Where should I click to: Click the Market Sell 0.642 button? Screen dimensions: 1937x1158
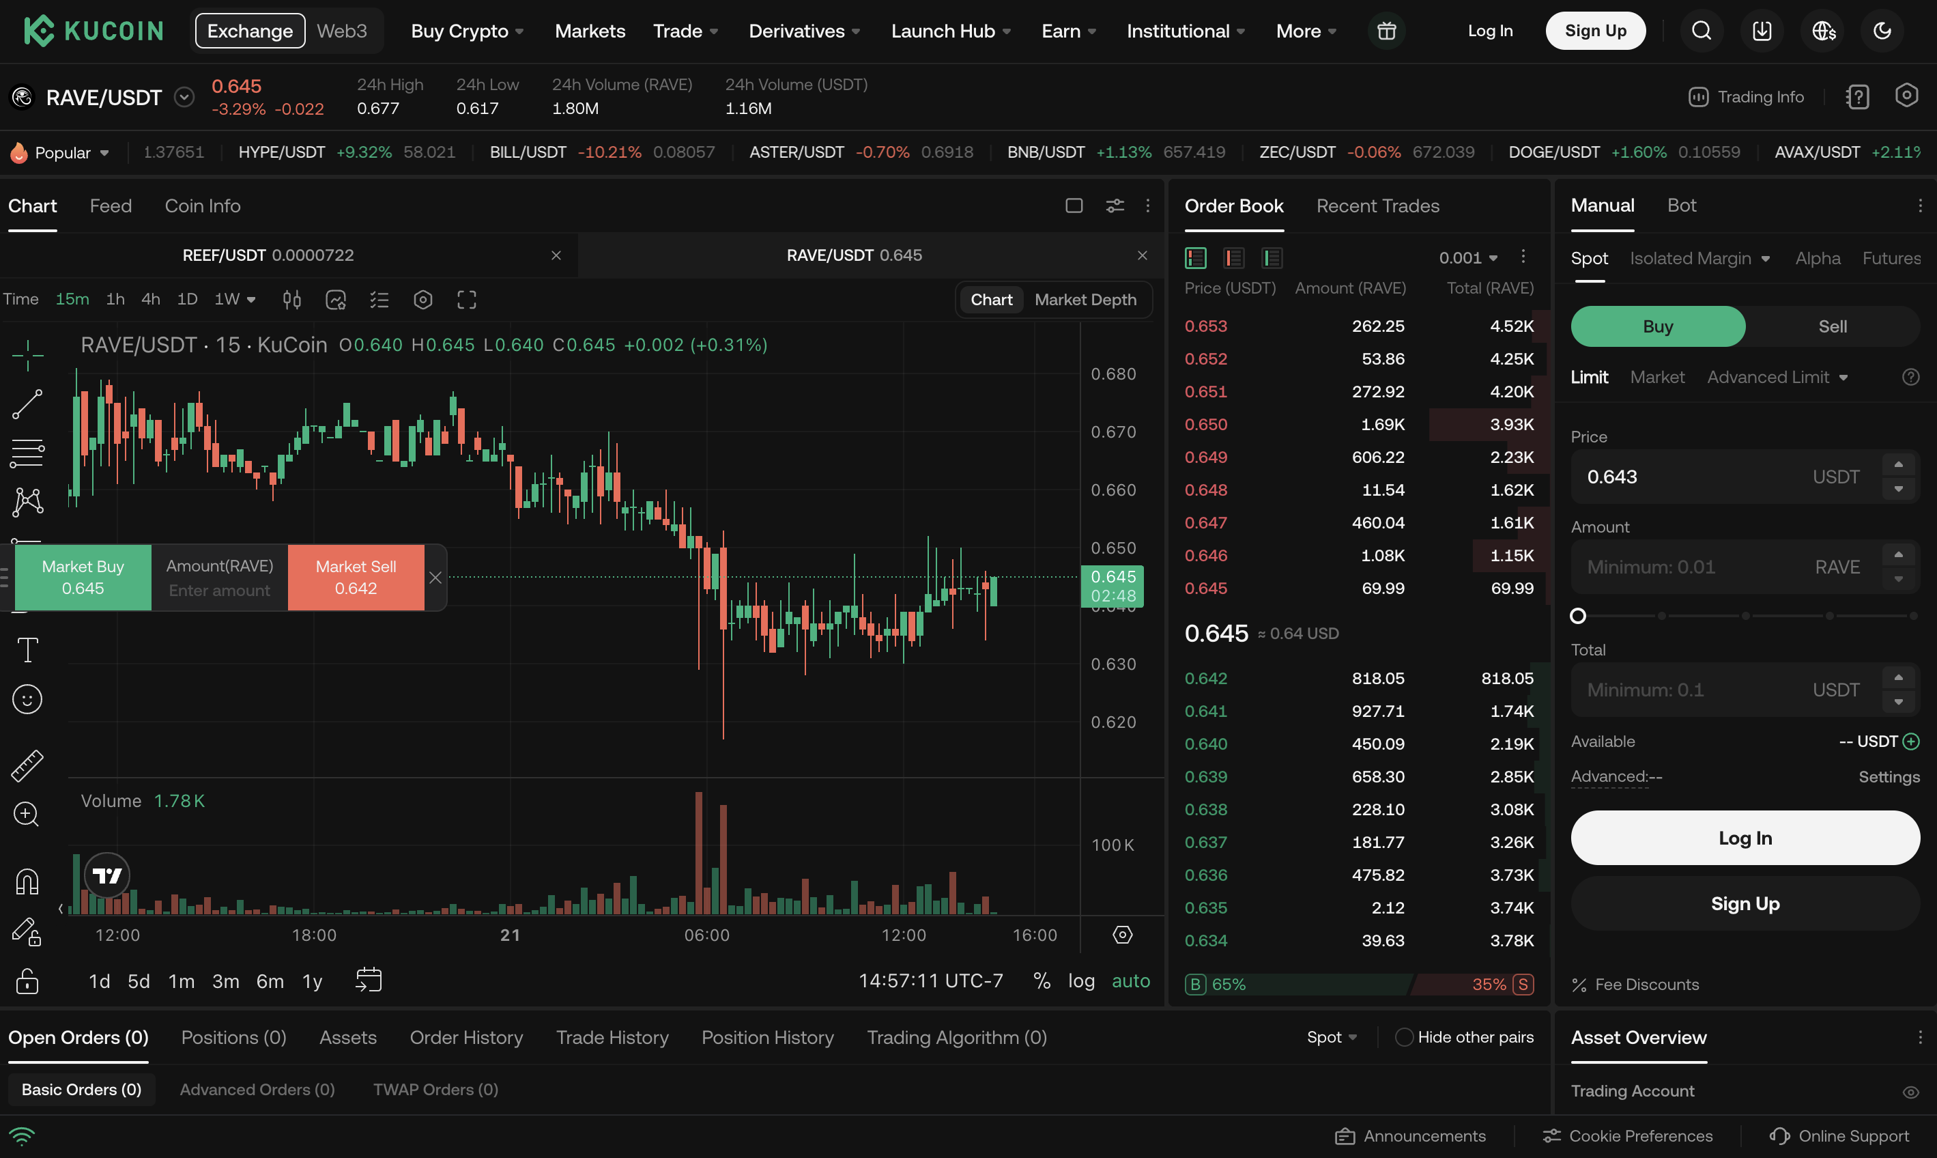356,578
